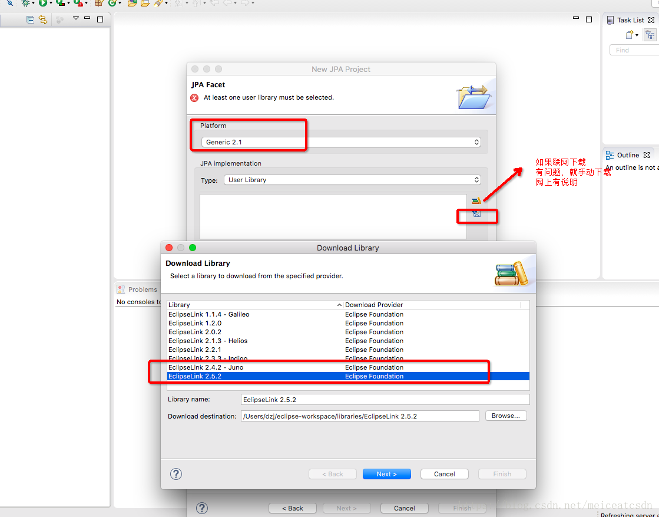Close the Task List view

(x=651, y=20)
